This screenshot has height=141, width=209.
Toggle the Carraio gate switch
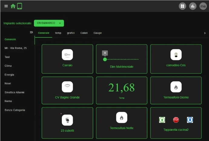coord(67,55)
